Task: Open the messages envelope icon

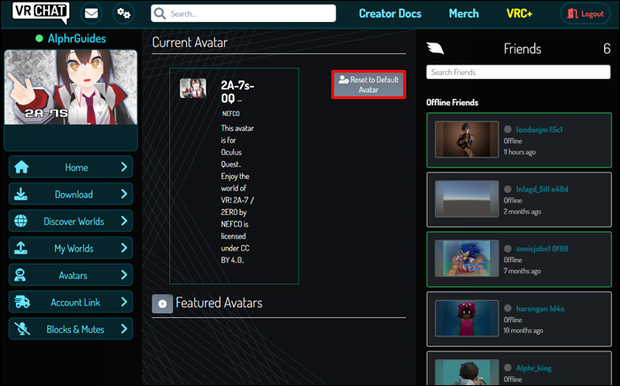Action: pos(91,13)
